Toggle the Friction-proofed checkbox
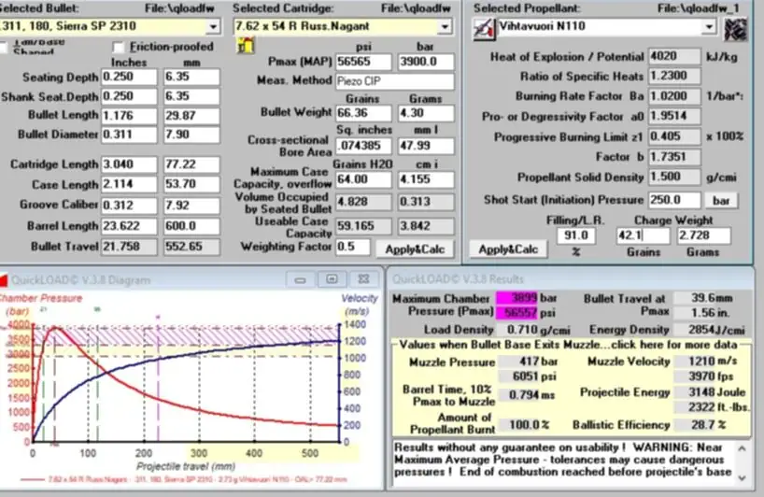 click(x=119, y=48)
